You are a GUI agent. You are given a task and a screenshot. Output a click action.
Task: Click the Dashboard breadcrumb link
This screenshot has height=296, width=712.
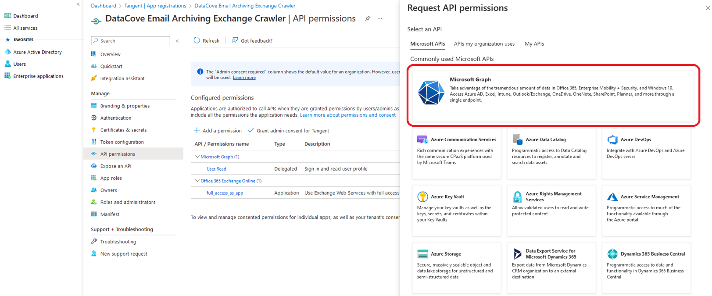tap(104, 6)
